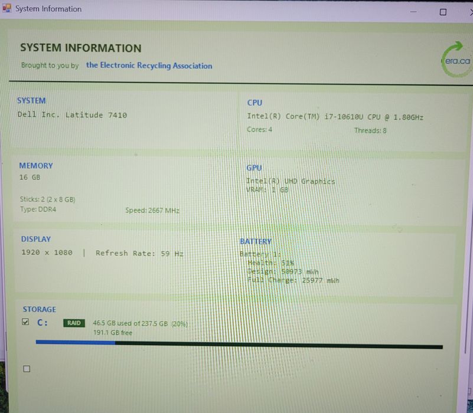Click 'Refresh Rate: 59 Hz' text

139,253
